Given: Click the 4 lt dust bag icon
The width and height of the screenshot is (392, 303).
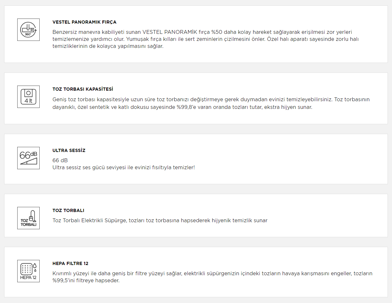Looking at the screenshot, I should 28,97.
